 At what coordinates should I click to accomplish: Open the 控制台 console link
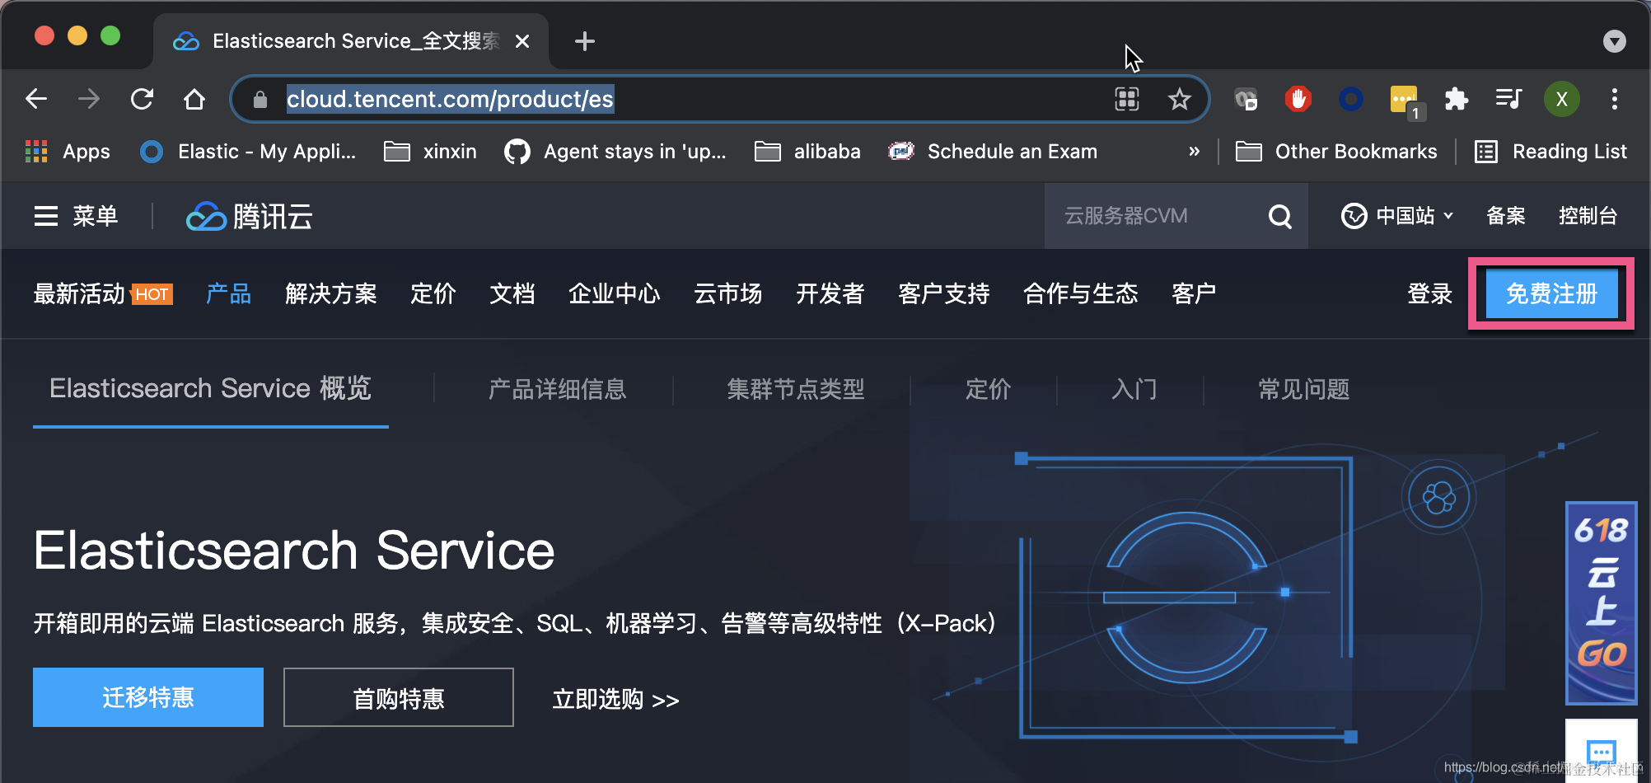tap(1588, 216)
